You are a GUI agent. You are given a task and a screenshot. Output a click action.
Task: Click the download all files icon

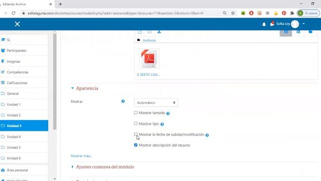pos(159,32)
